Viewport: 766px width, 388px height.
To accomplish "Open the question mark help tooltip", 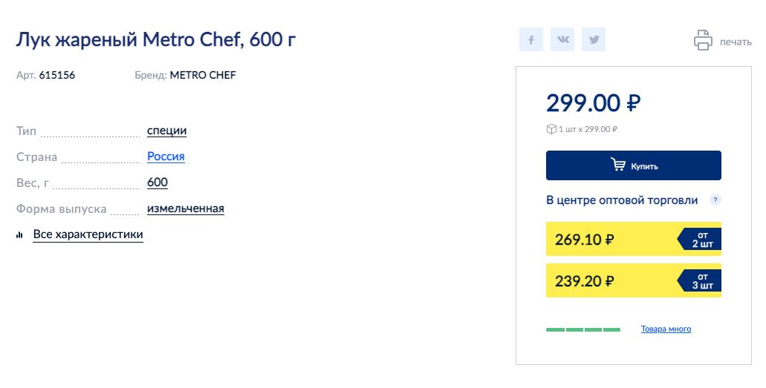I will pyautogui.click(x=715, y=200).
